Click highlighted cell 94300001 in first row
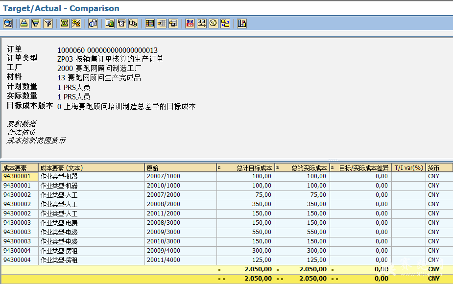This screenshot has width=453, height=284. pyautogui.click(x=20, y=176)
